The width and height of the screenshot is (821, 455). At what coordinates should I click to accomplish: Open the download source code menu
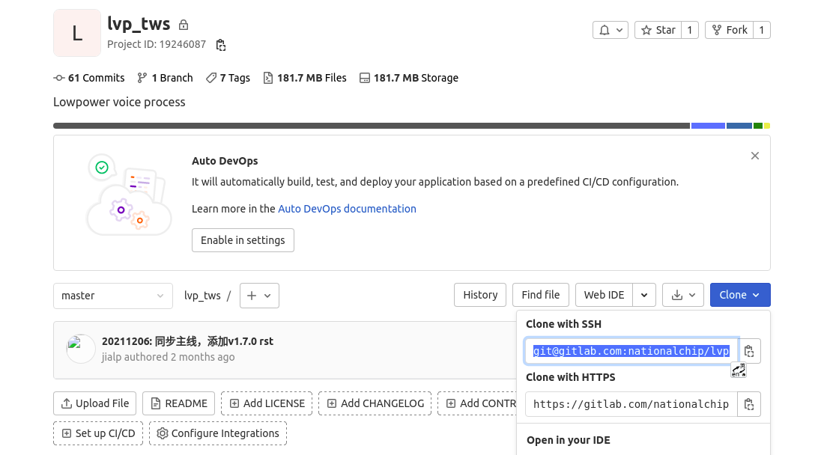click(683, 295)
